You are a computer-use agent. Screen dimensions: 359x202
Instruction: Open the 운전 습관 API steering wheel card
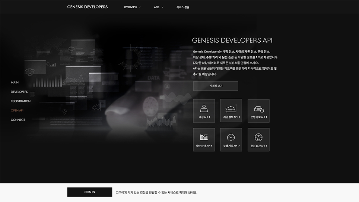click(x=258, y=140)
